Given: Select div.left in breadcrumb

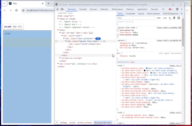Looking at the screenshot, I should point(72,123).
